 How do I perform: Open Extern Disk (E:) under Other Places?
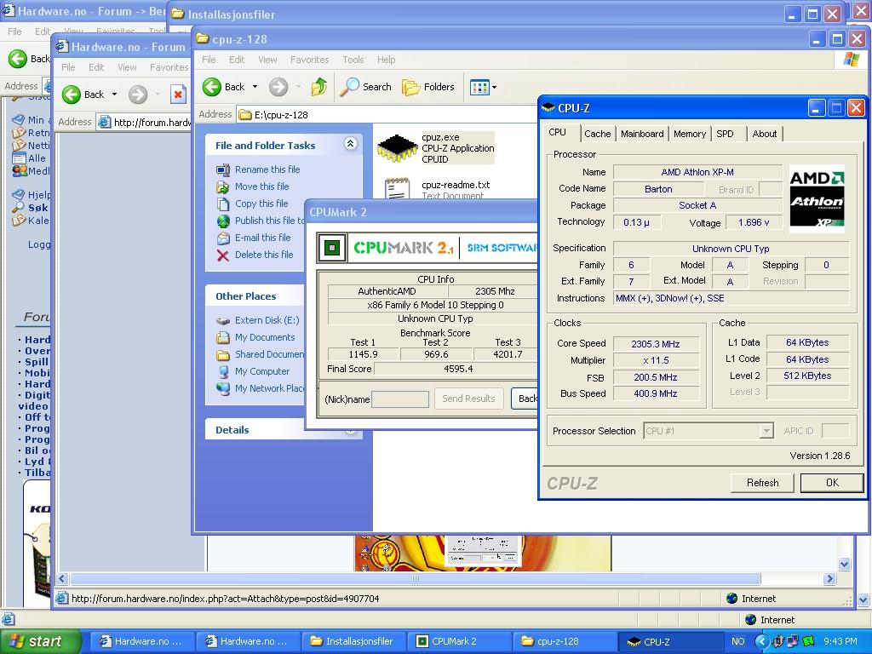[267, 320]
